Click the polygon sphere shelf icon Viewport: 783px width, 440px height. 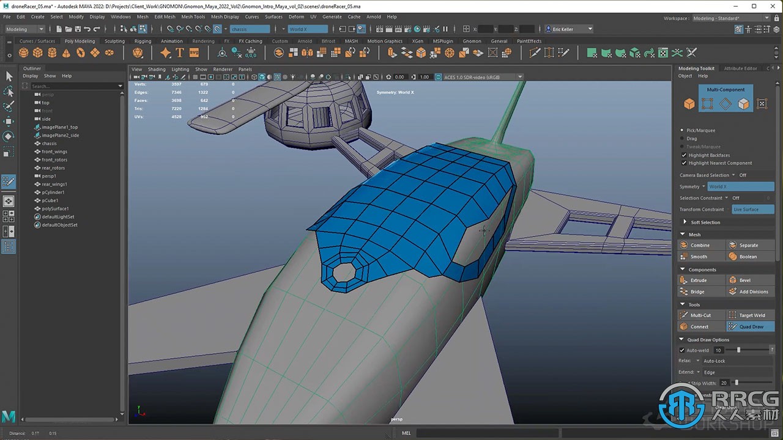tap(23, 53)
